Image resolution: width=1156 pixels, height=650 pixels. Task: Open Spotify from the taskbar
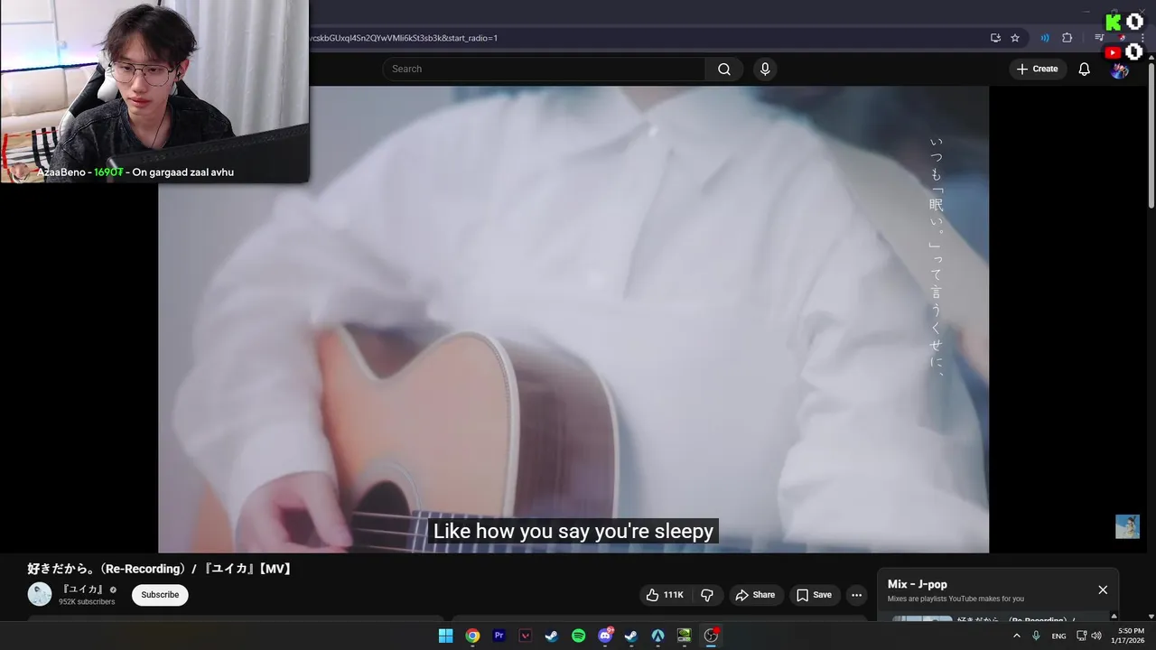tap(579, 636)
